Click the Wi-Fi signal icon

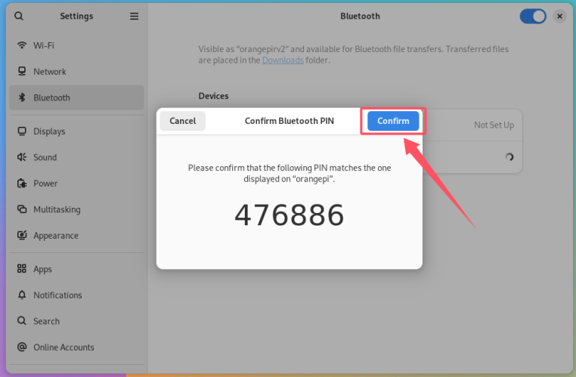22,45
